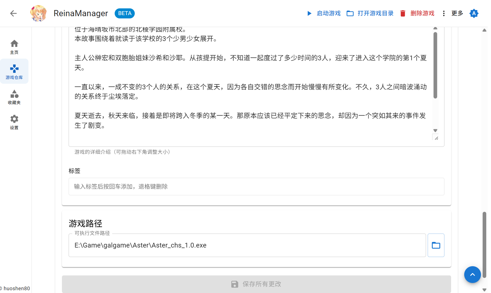Image resolution: width=491 pixels, height=293 pixels.
Task: Click the ReinaManager avatar logo
Action: coord(38,13)
